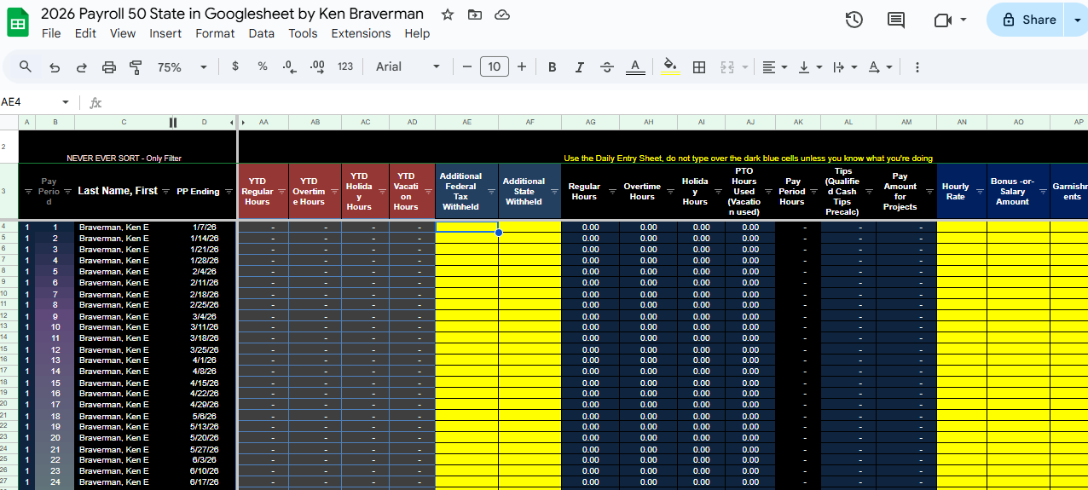Open the Share button dropdown arrow
The image size is (1088, 490).
click(1076, 20)
